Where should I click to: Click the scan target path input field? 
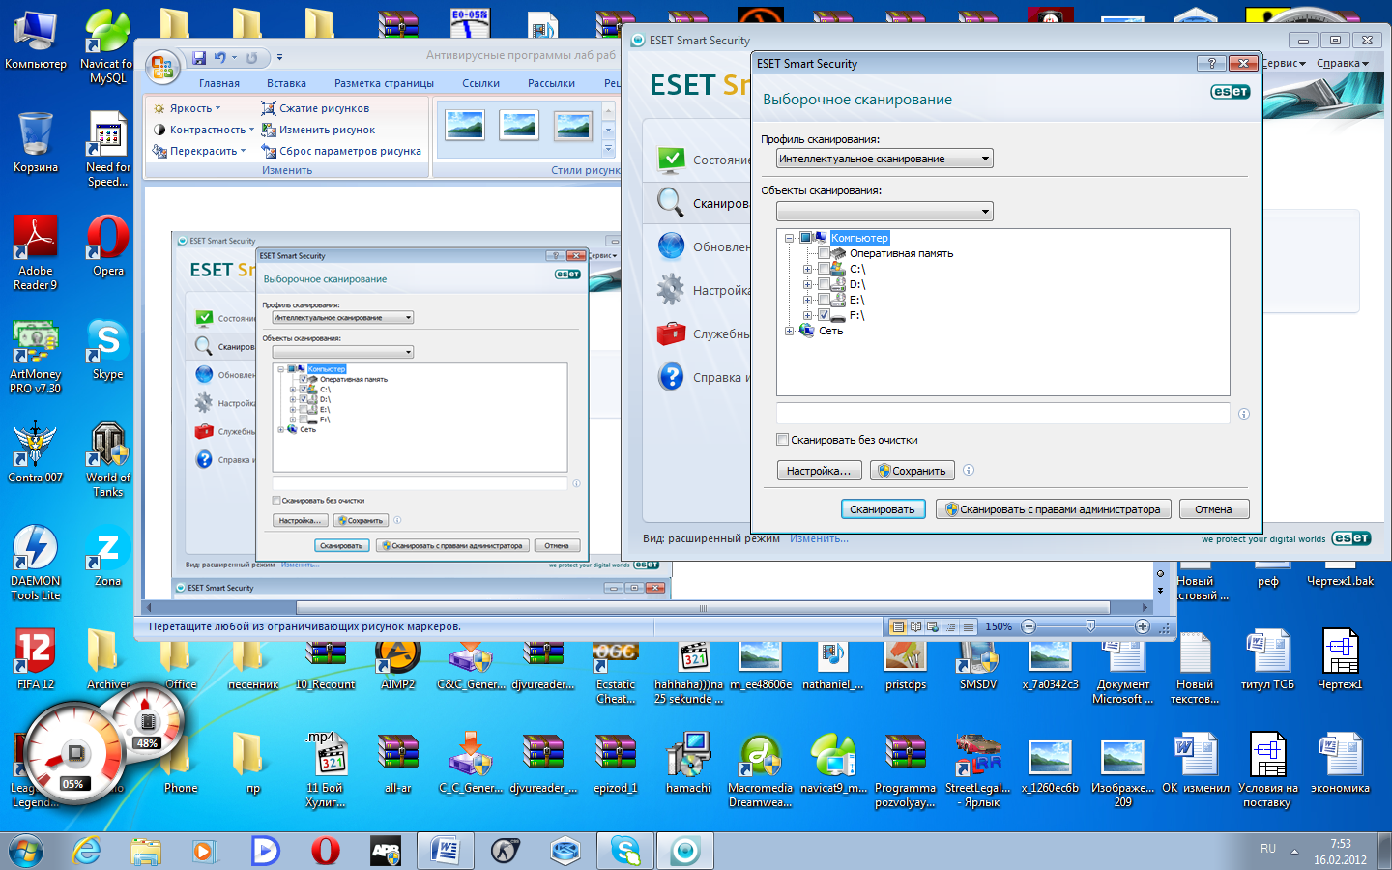pos(1003,414)
